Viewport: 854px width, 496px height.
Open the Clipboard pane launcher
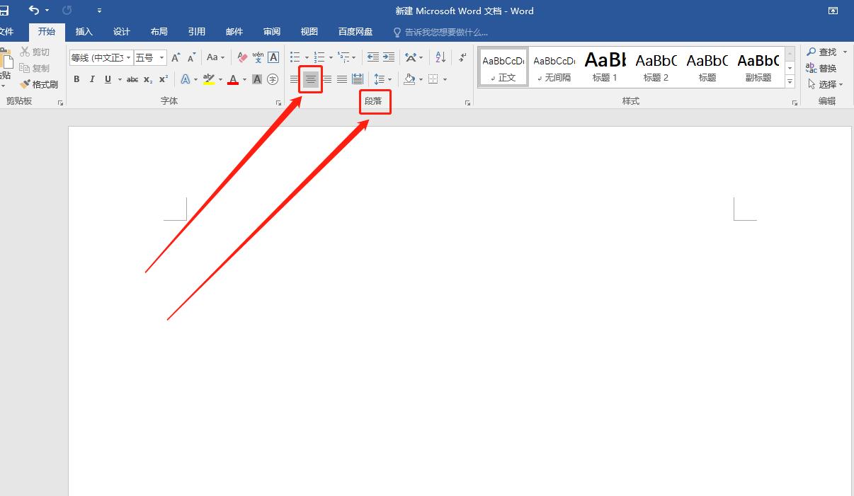(x=60, y=103)
